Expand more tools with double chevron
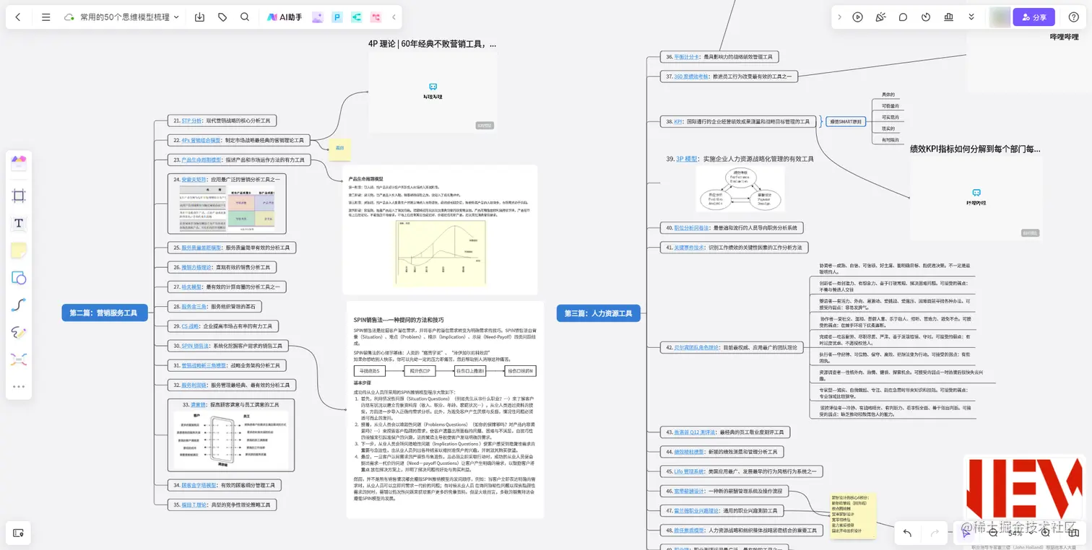Image resolution: width=1092 pixels, height=550 pixels. coord(971,17)
